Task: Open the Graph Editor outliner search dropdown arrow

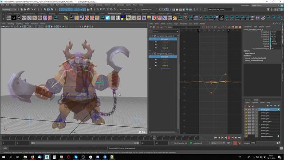Action: (x=177, y=32)
